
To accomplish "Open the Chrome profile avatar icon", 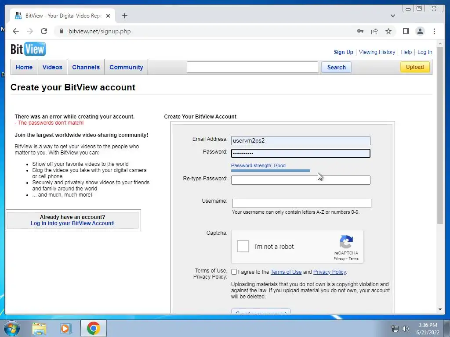I will (420, 31).
